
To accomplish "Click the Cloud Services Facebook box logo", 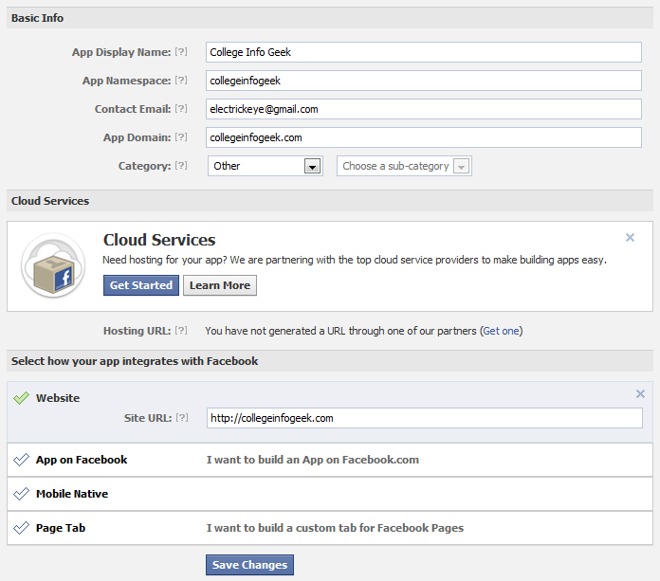I will coord(53,265).
